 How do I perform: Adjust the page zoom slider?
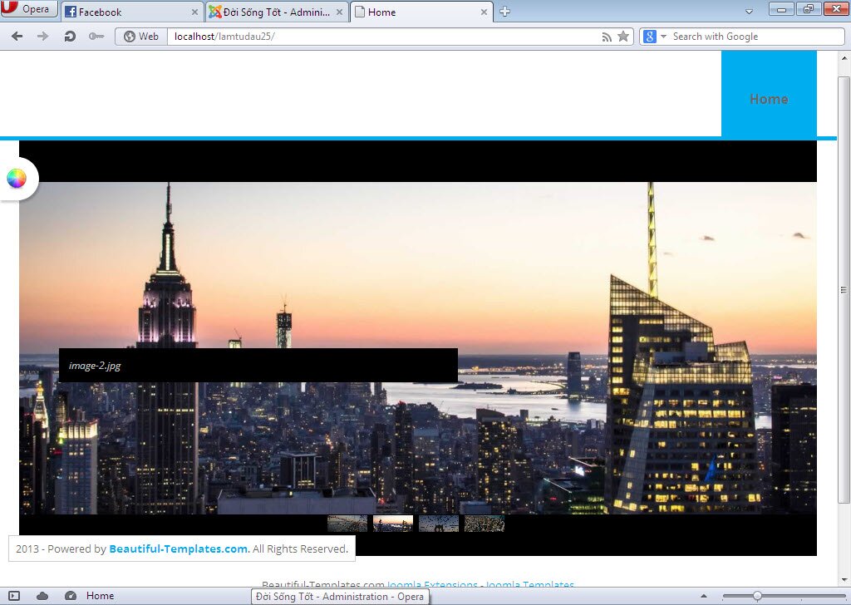tap(756, 595)
